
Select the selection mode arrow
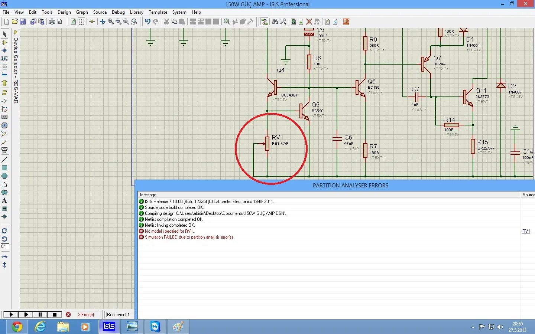coord(4,34)
